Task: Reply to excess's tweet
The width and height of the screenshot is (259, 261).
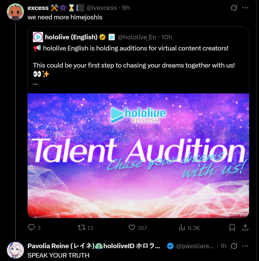Action: point(31,227)
